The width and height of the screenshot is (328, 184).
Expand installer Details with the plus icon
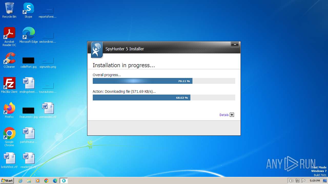point(232,115)
